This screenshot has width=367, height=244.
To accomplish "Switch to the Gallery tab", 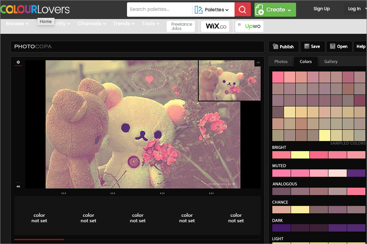I will point(331,61).
